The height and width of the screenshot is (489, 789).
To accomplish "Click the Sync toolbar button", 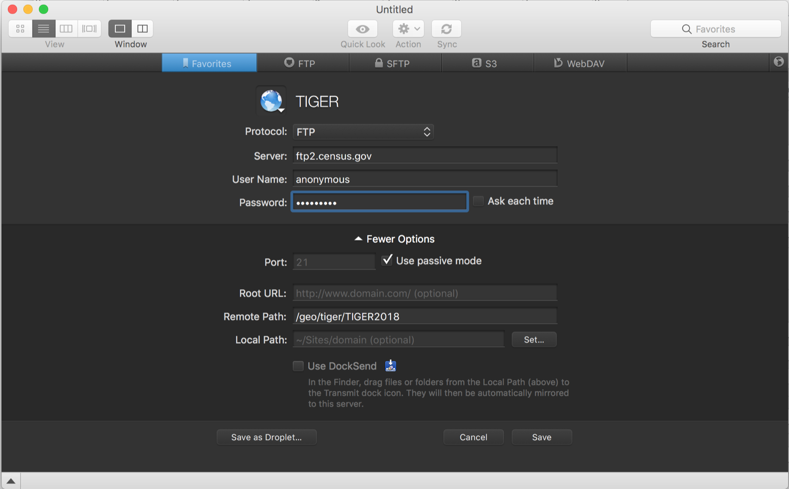I will pos(446,29).
